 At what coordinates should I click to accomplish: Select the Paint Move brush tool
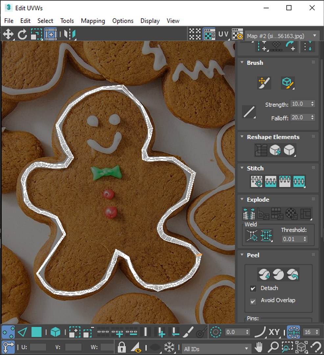click(264, 83)
